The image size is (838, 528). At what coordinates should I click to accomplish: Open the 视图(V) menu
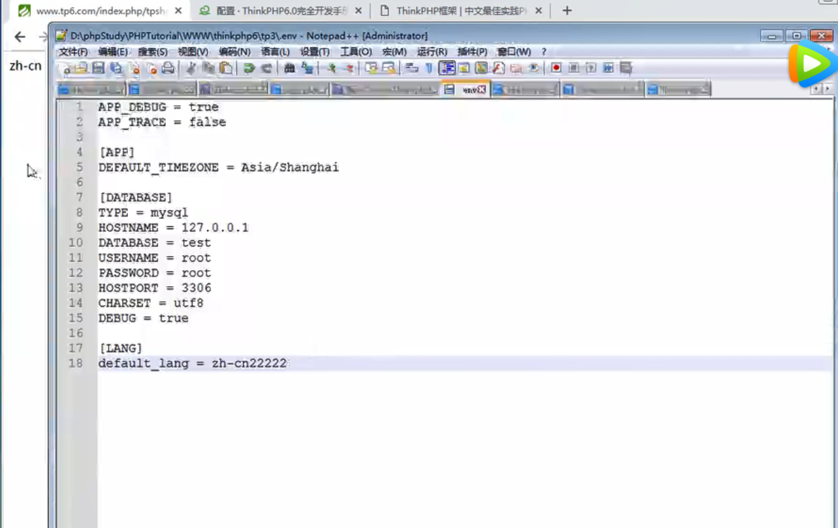coord(193,52)
